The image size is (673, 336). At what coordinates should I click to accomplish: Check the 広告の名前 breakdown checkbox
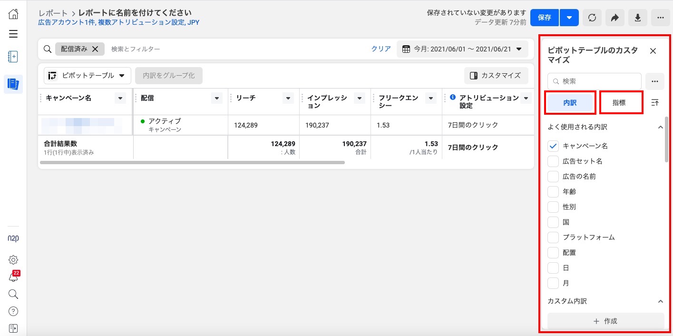click(553, 177)
